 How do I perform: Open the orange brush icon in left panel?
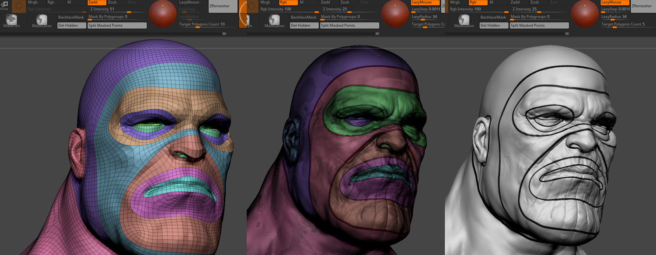pos(18,7)
